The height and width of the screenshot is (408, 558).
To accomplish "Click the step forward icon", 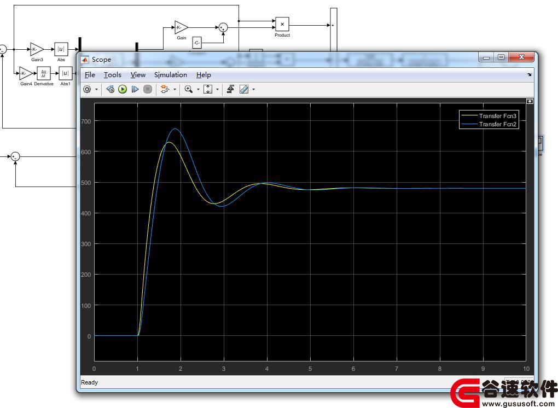I will pyautogui.click(x=135, y=89).
